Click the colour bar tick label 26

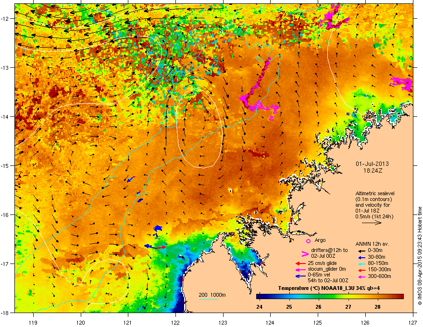pos(319,307)
